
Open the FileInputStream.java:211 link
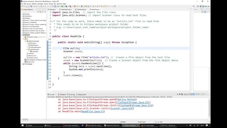(133, 102)
